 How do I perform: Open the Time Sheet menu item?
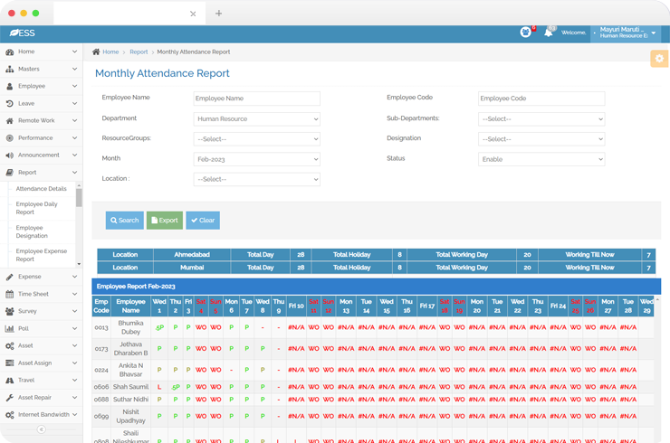point(41,294)
